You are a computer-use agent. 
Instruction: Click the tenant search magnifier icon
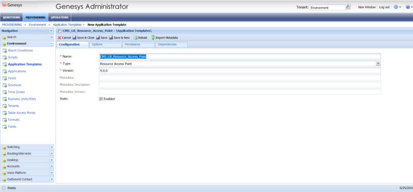coord(348,7)
